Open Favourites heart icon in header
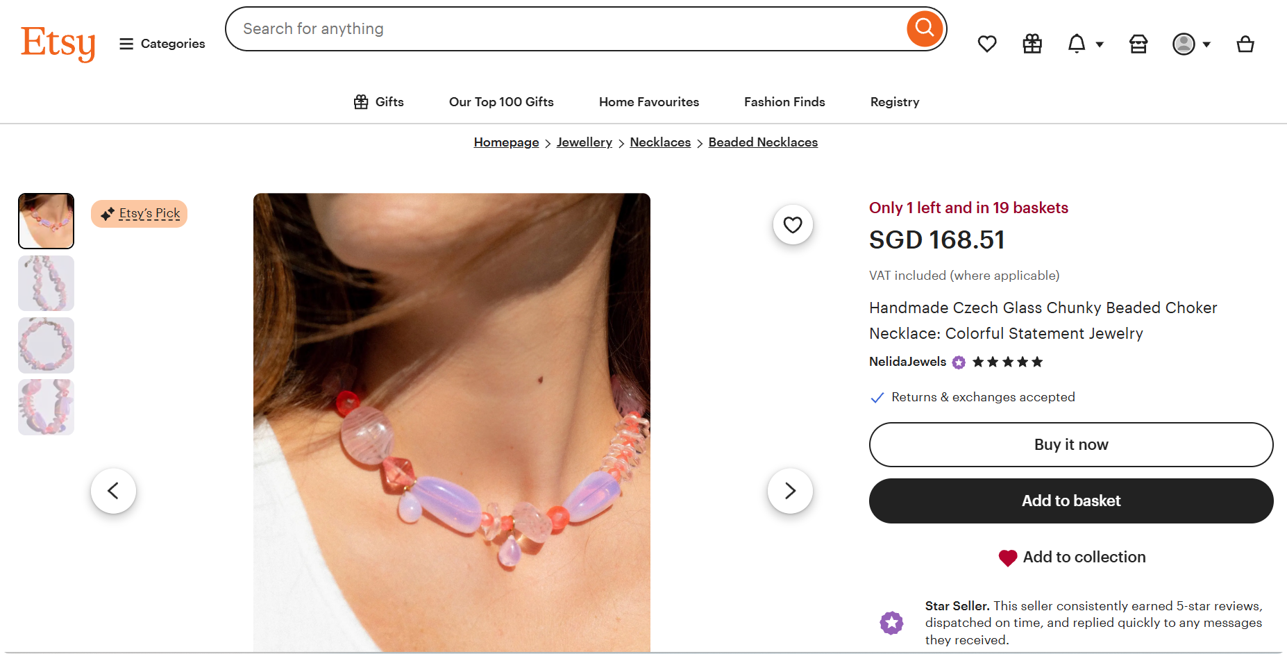The height and width of the screenshot is (654, 1287). (x=986, y=44)
